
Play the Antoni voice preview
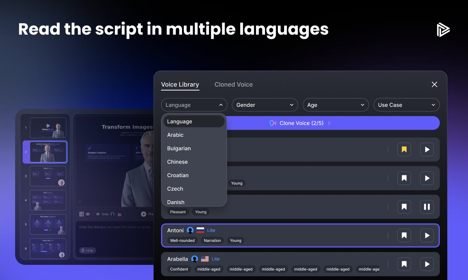coord(427,235)
